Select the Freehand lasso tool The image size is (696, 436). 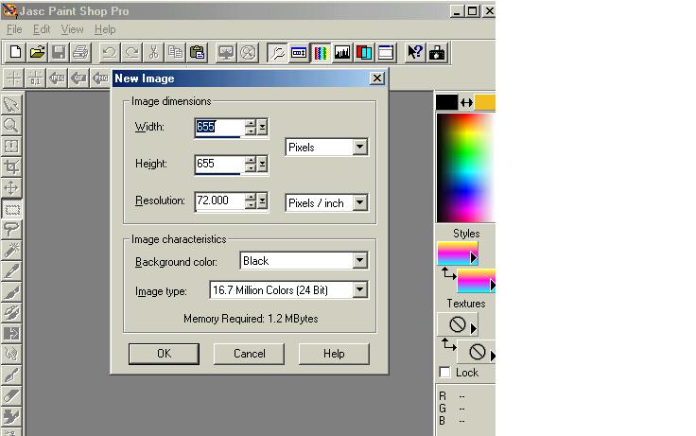(x=11, y=229)
